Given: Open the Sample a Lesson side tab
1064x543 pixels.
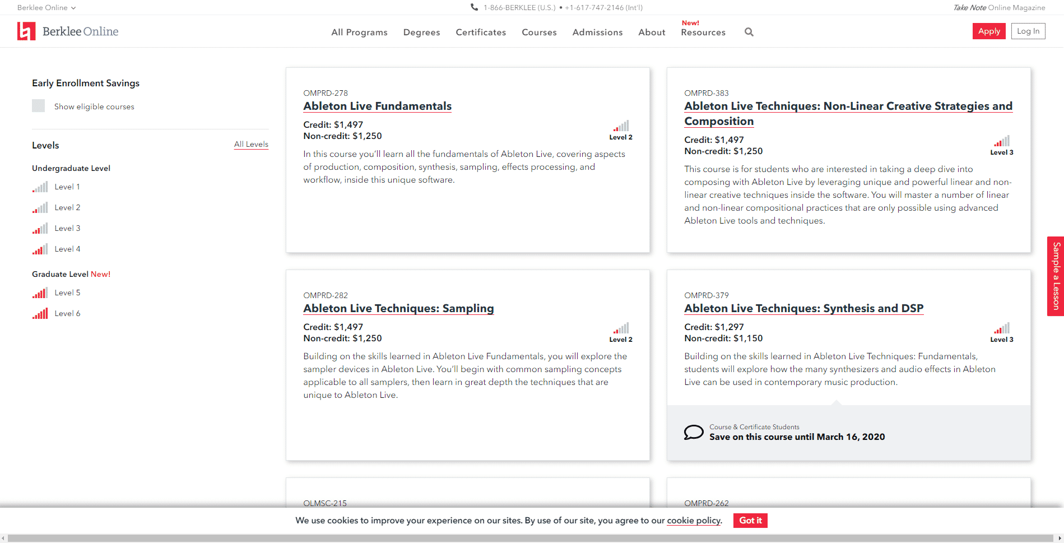Looking at the screenshot, I should [x=1056, y=276].
